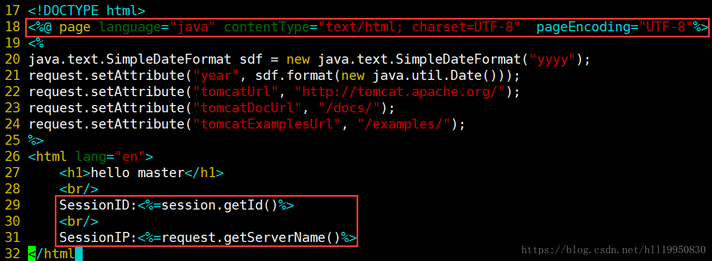Click the "tomcatUrl" string on line 22
The height and width of the screenshot is (261, 712).
[236, 92]
